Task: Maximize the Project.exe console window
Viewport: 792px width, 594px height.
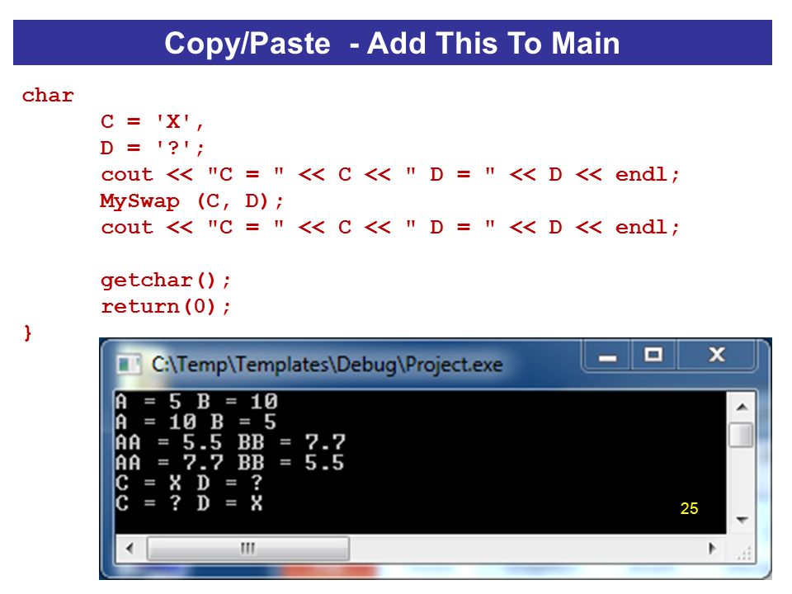Action: pyautogui.click(x=653, y=356)
